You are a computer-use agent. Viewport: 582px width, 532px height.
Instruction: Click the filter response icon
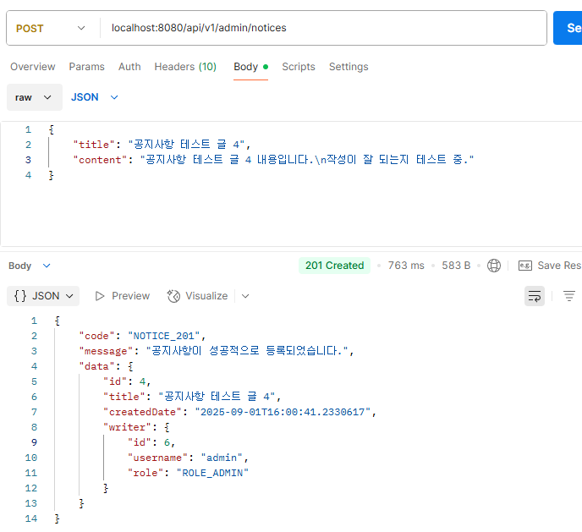(569, 296)
